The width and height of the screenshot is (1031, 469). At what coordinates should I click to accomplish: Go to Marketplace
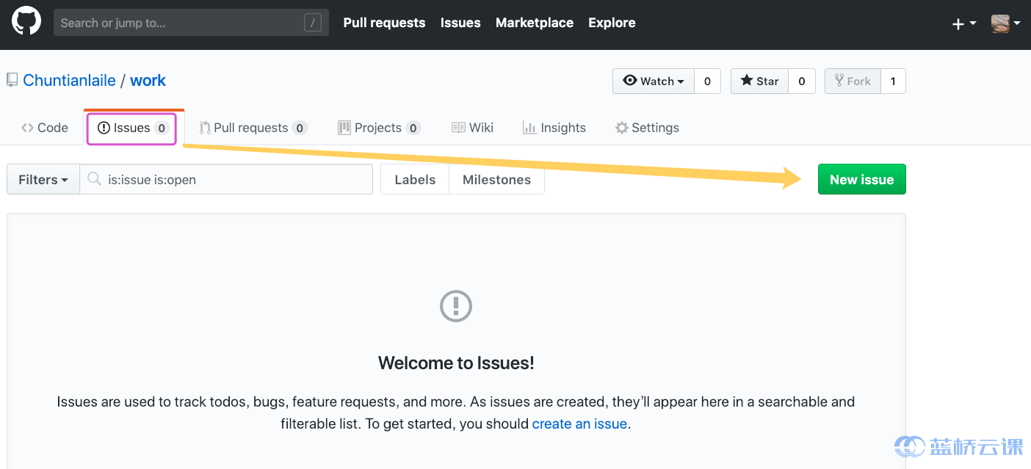coord(535,23)
